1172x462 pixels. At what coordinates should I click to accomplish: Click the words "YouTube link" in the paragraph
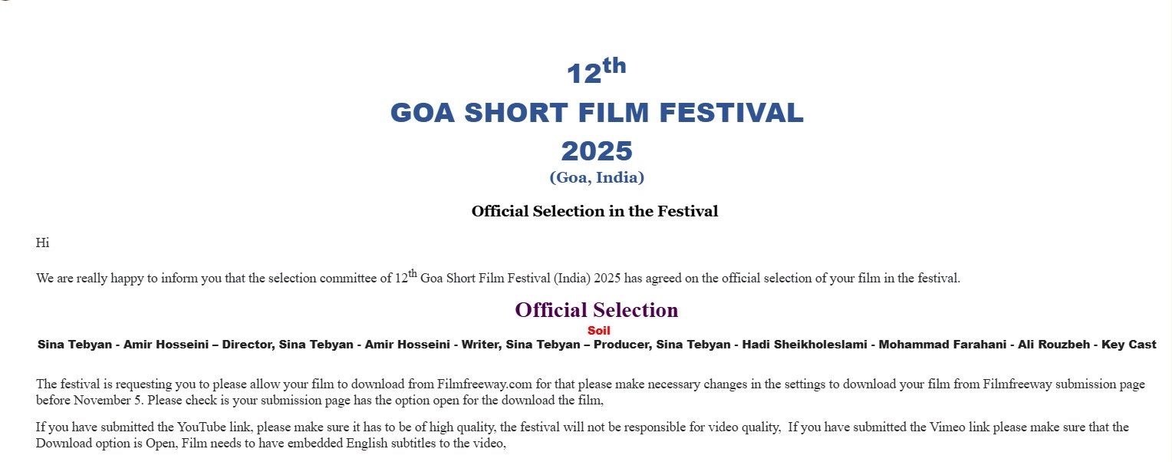212,427
